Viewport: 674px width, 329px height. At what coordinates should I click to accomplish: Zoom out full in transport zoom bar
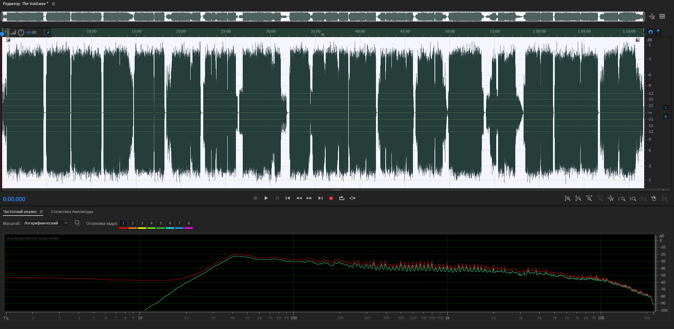pos(610,199)
